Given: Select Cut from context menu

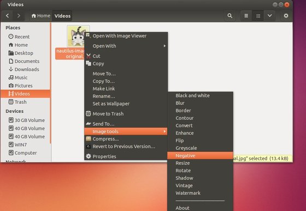Looking at the screenshot, I should (x=126, y=56).
